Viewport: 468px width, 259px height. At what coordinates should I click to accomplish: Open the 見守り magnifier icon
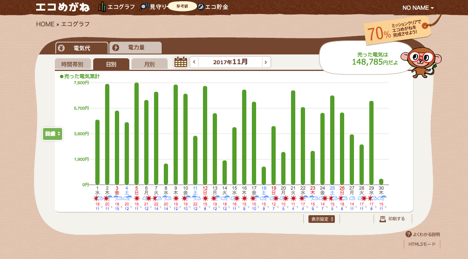144,7
